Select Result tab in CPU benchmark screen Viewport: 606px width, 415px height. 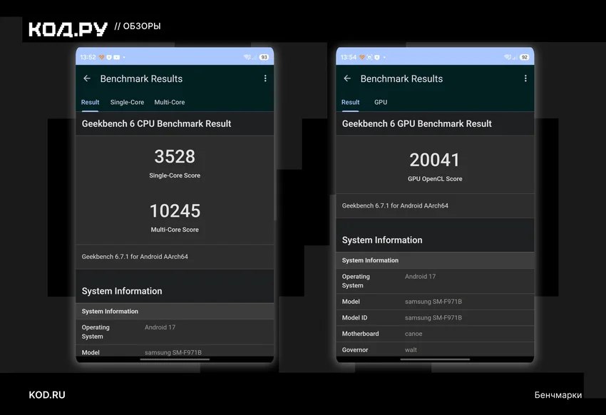[x=90, y=102]
